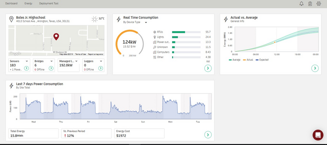Open Real Time Consumption details arrow
This screenshot has height=145, width=327.
pos(208,68)
